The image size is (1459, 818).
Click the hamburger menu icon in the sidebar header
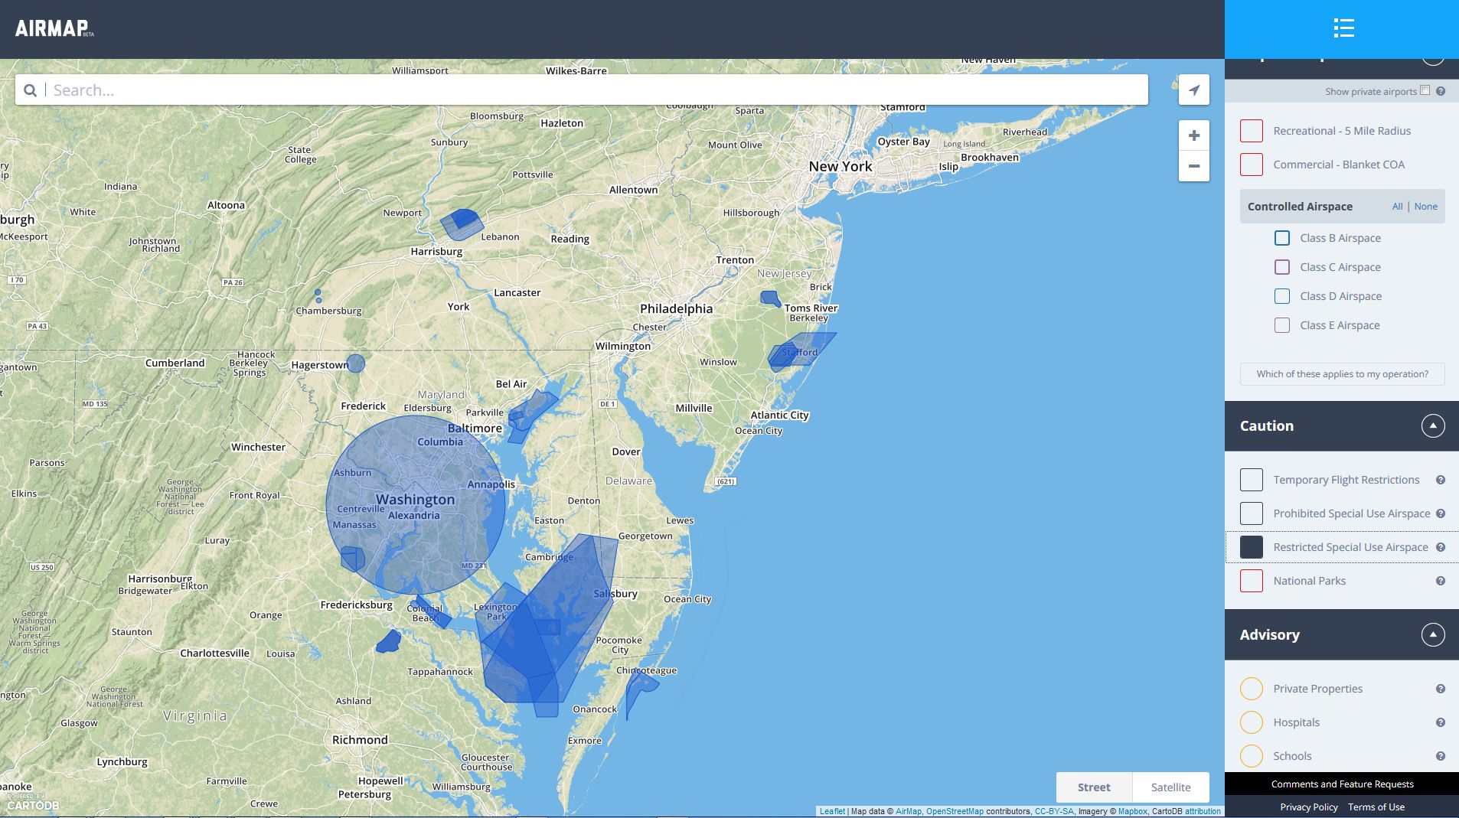(x=1343, y=29)
